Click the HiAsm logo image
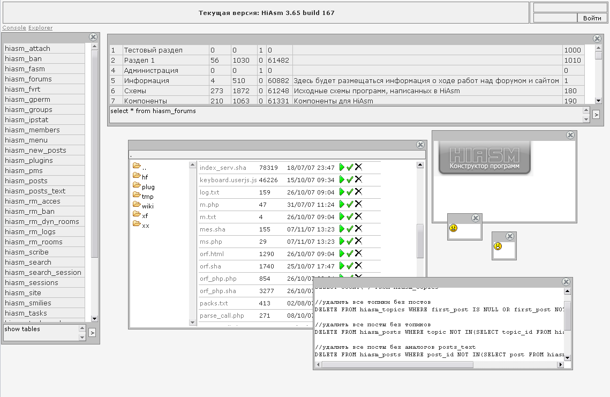Image resolution: width=610 pixels, height=397 pixels. tap(484, 158)
